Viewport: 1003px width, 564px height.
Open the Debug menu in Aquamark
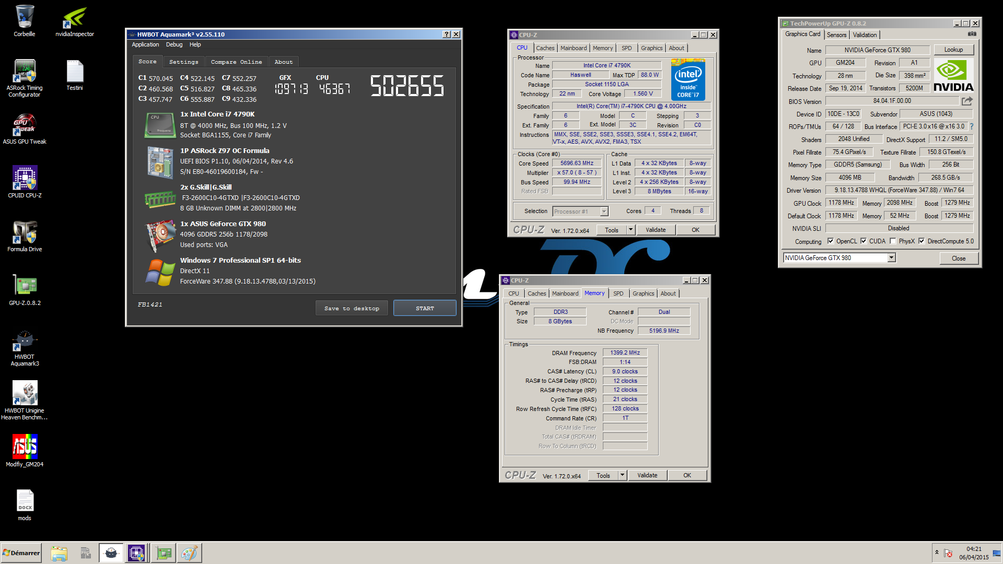(174, 45)
